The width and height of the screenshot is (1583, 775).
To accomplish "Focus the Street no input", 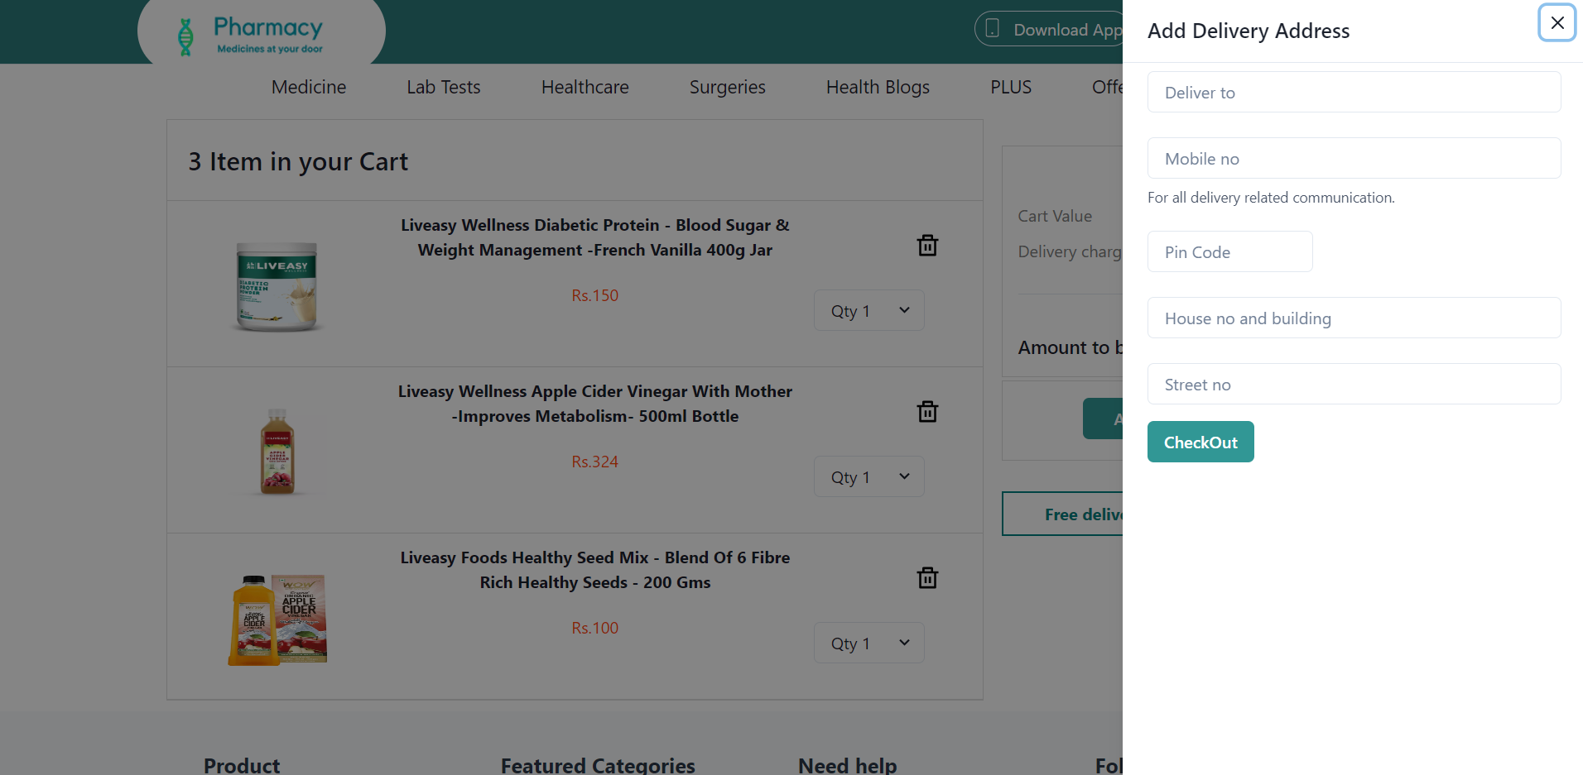I will pos(1354,384).
